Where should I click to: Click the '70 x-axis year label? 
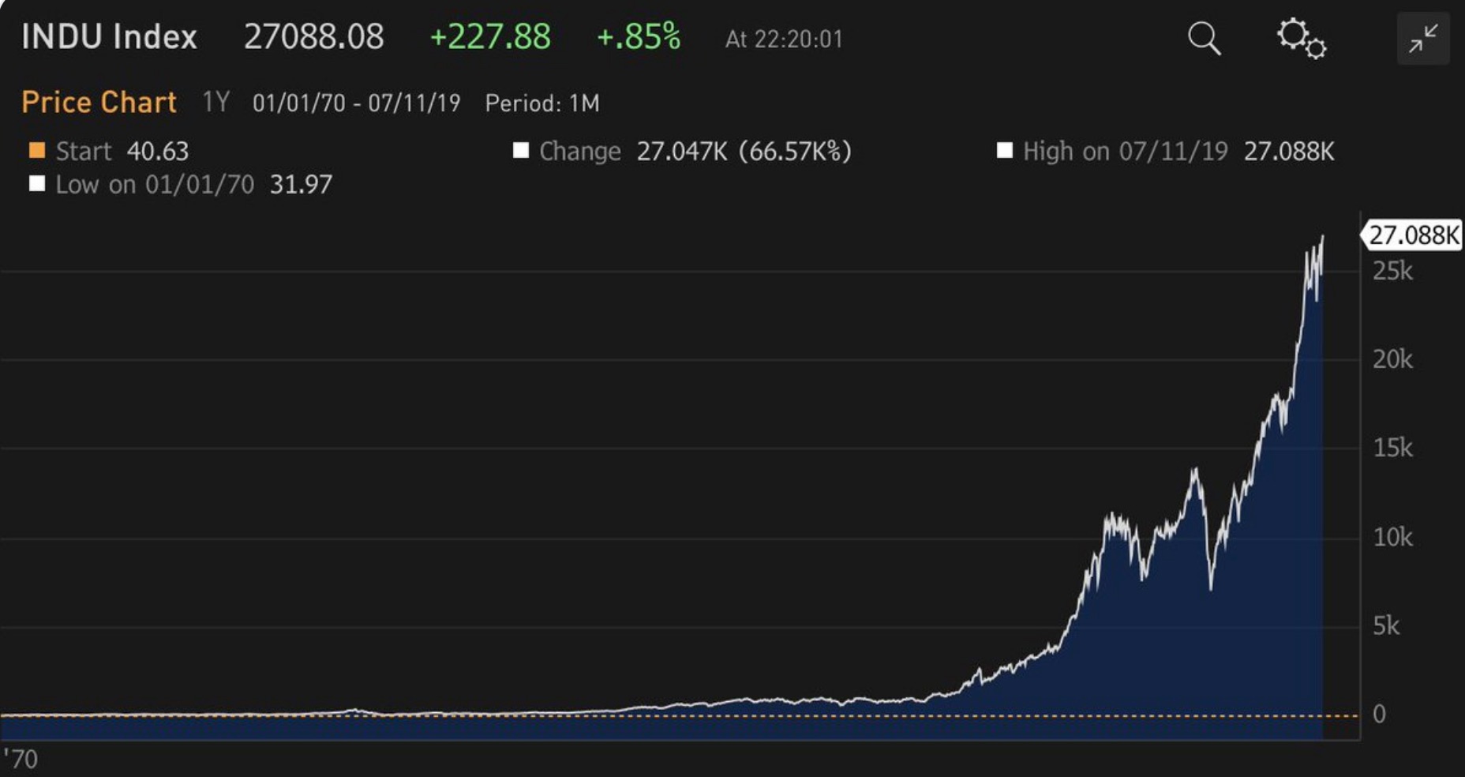tap(21, 759)
